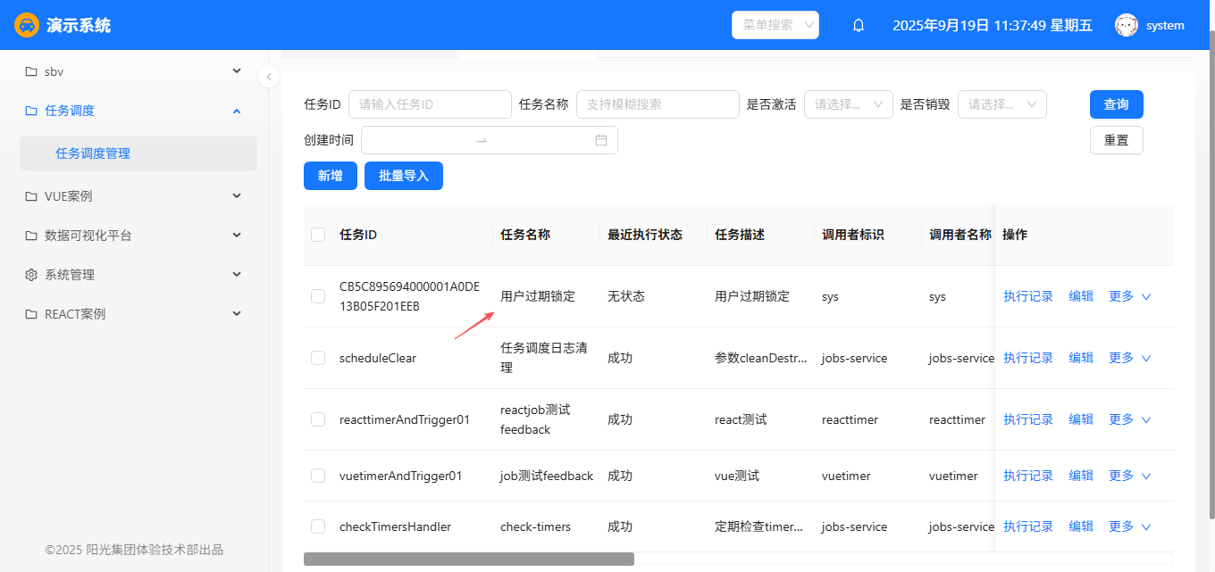Click the notification bell icon
Screen dimensions: 1215x572
[859, 26]
